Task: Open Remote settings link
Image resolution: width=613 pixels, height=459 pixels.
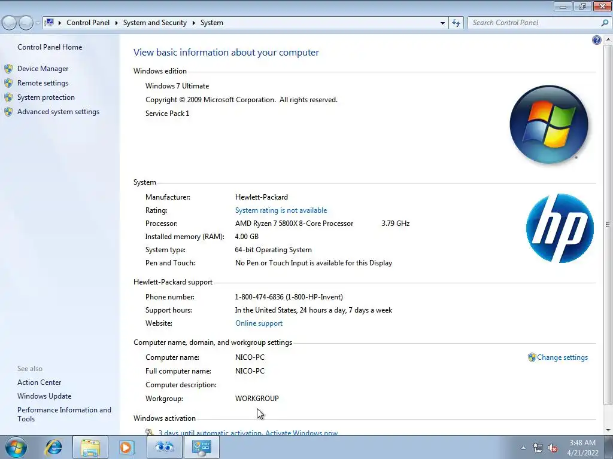Action: 43,83
